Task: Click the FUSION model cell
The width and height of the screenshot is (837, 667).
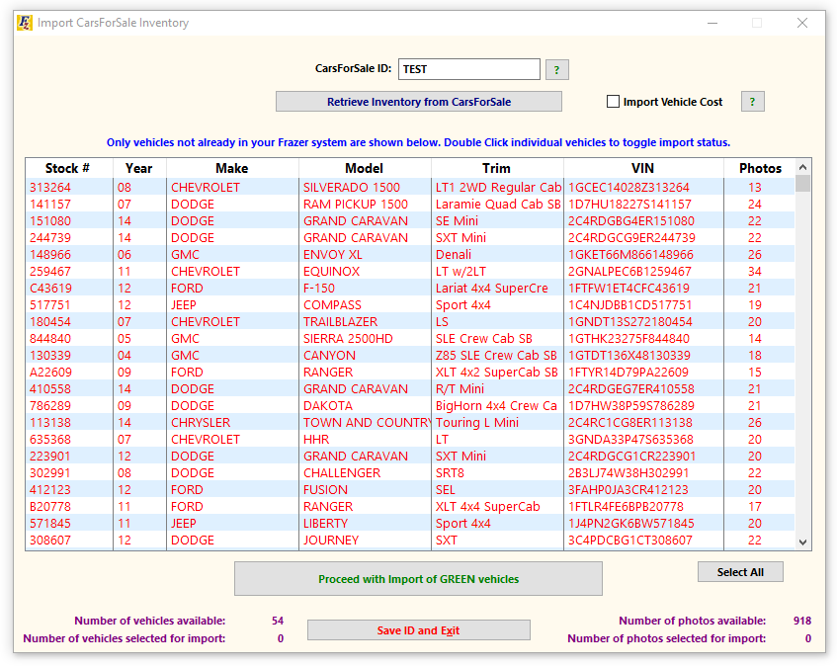Action: coord(325,490)
